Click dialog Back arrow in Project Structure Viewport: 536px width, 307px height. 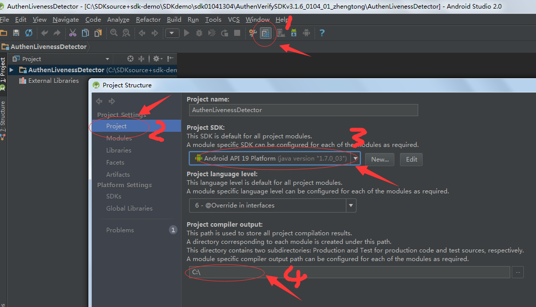pyautogui.click(x=99, y=101)
